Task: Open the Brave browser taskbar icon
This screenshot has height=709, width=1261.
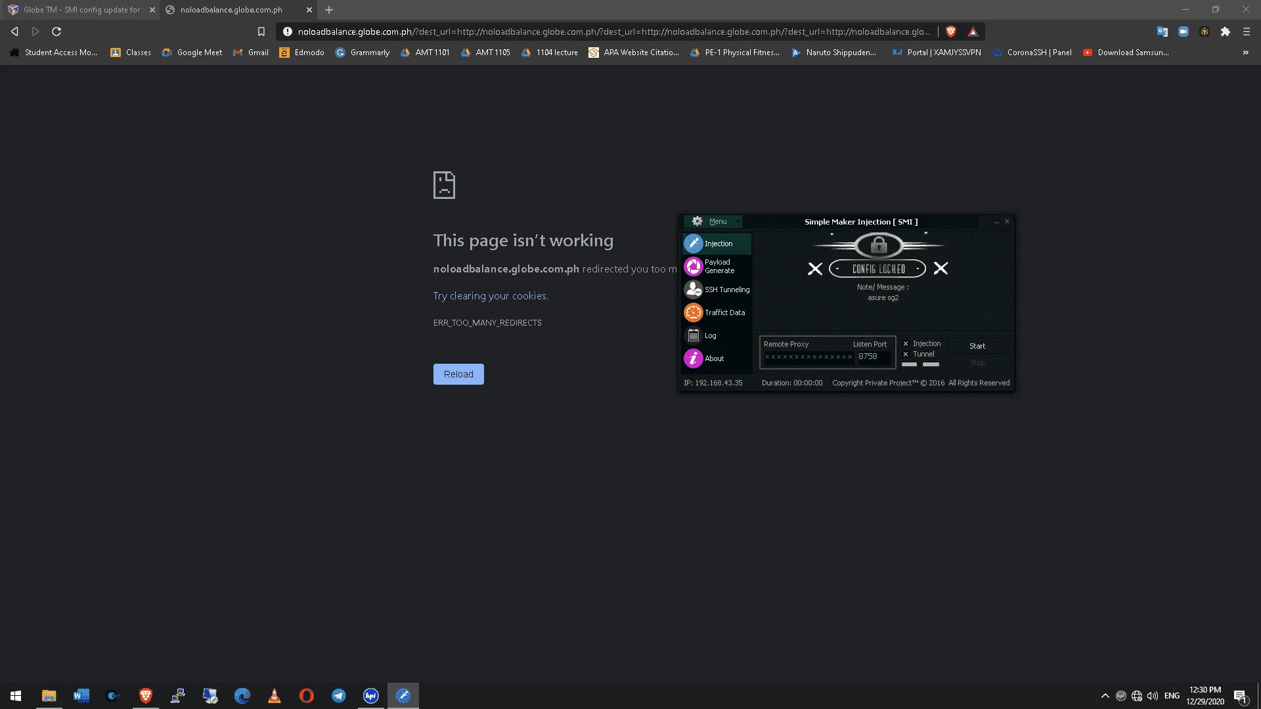Action: [146, 696]
